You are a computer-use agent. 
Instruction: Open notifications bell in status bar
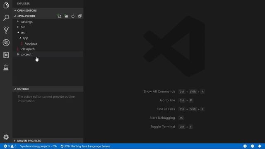(x=260, y=146)
